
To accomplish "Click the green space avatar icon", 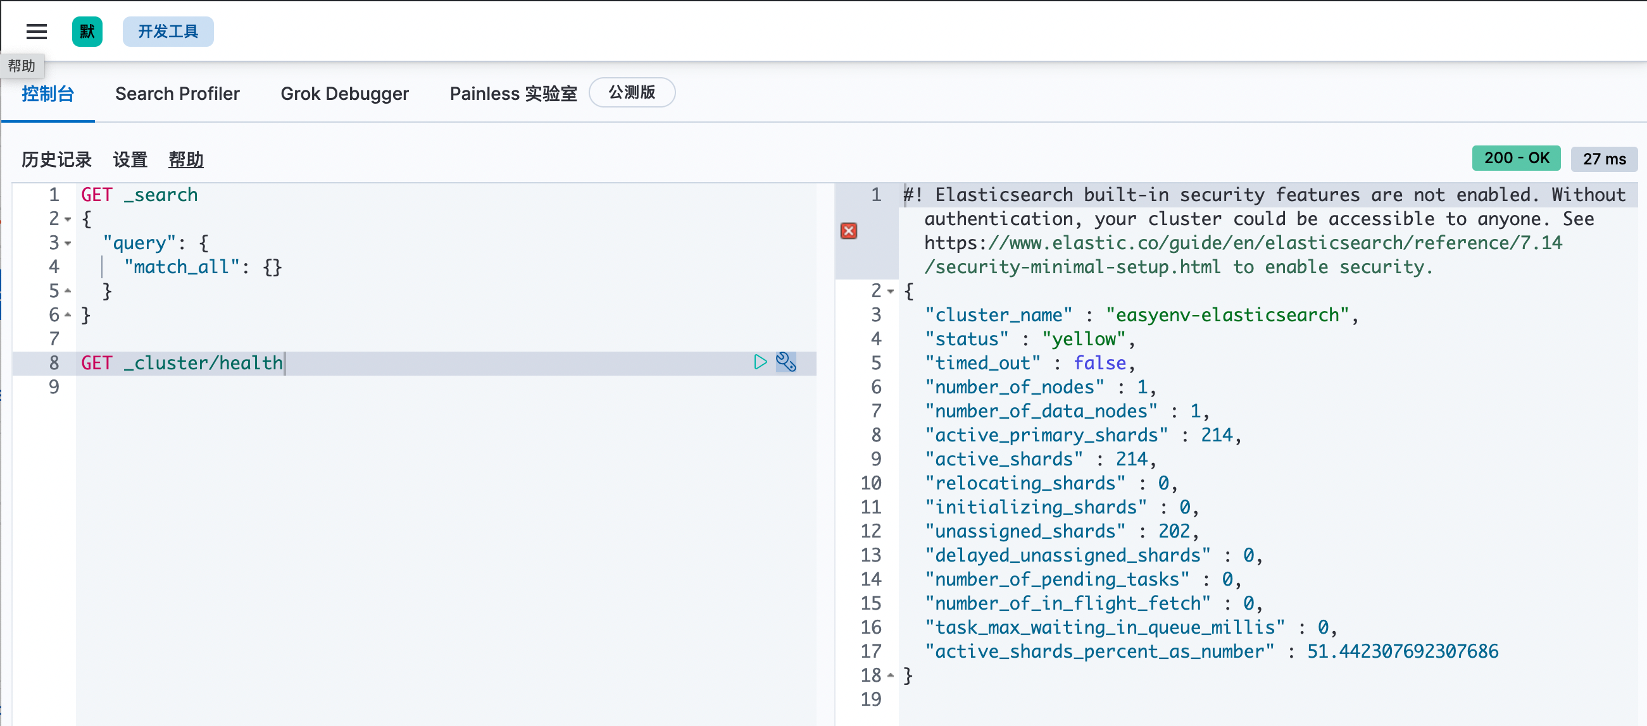I will coord(87,31).
